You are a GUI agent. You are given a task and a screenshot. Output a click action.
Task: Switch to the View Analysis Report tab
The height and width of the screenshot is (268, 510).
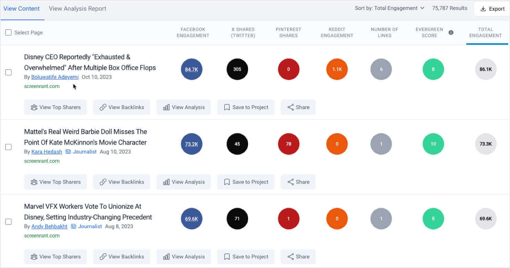tap(77, 8)
